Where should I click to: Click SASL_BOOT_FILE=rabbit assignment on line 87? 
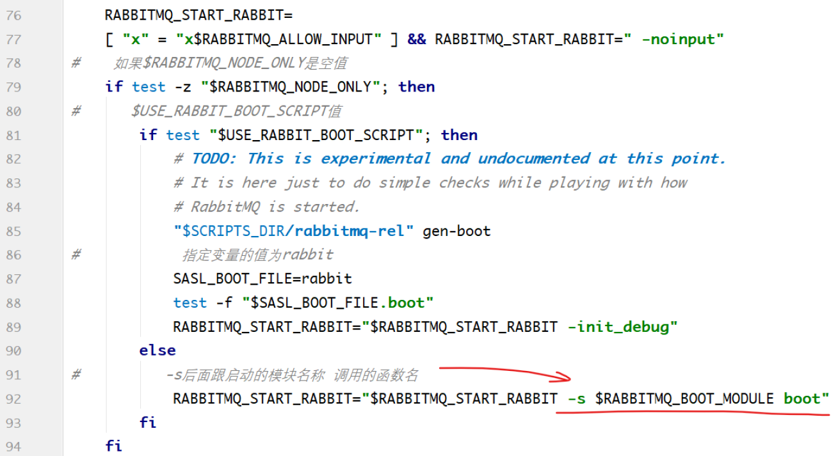262,279
